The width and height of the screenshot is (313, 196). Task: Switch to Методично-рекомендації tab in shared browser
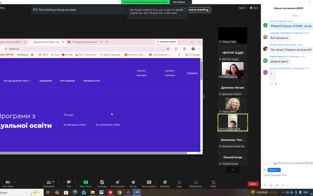pyautogui.click(x=85, y=42)
